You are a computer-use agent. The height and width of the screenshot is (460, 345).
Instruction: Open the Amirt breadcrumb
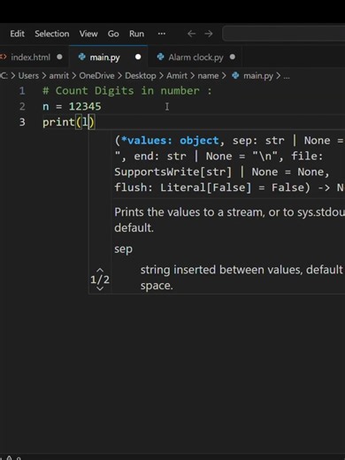[177, 76]
